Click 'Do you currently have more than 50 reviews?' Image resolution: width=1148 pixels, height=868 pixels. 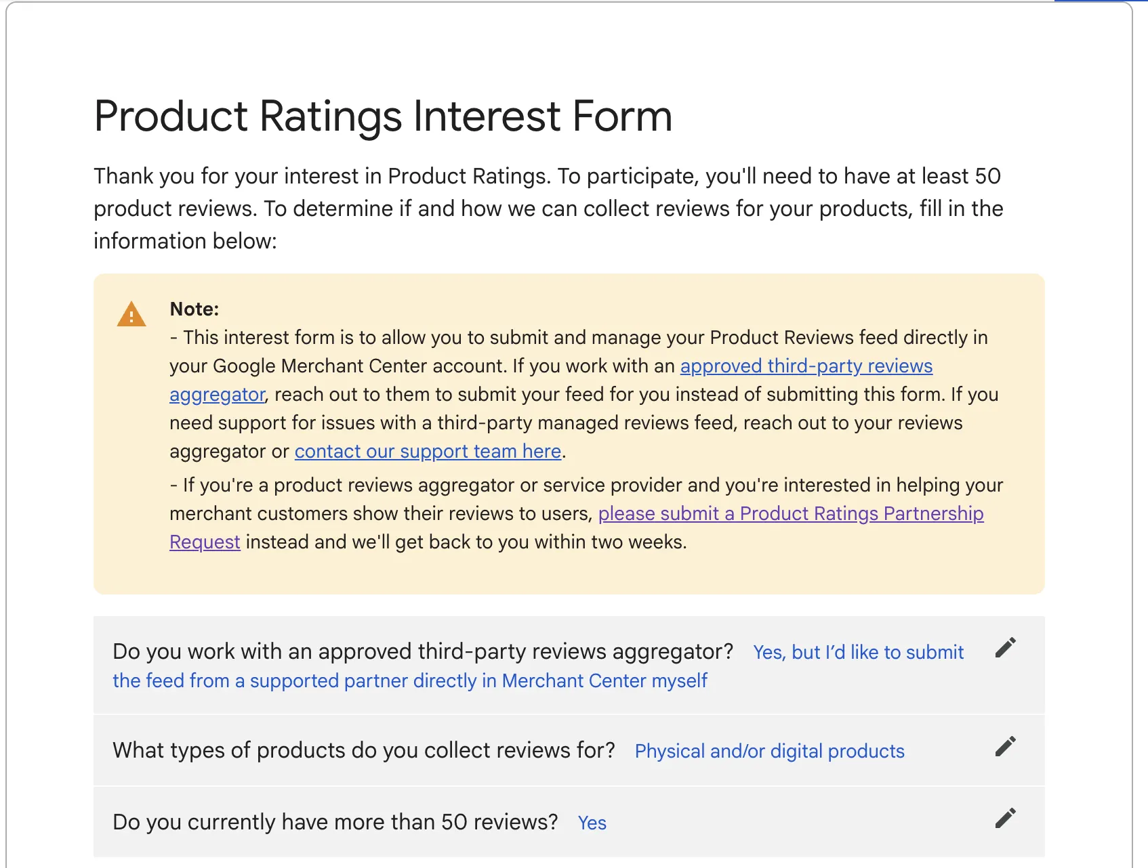pos(335,822)
